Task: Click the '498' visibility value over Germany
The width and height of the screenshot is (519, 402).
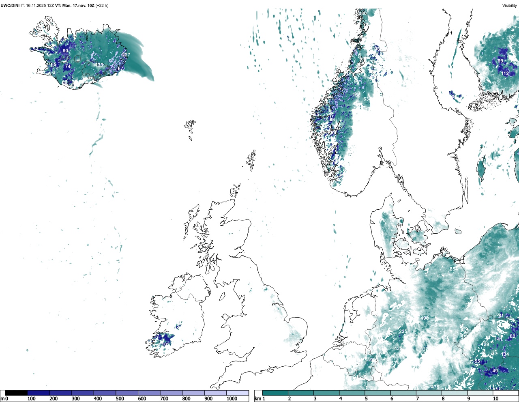Action: pos(425,318)
